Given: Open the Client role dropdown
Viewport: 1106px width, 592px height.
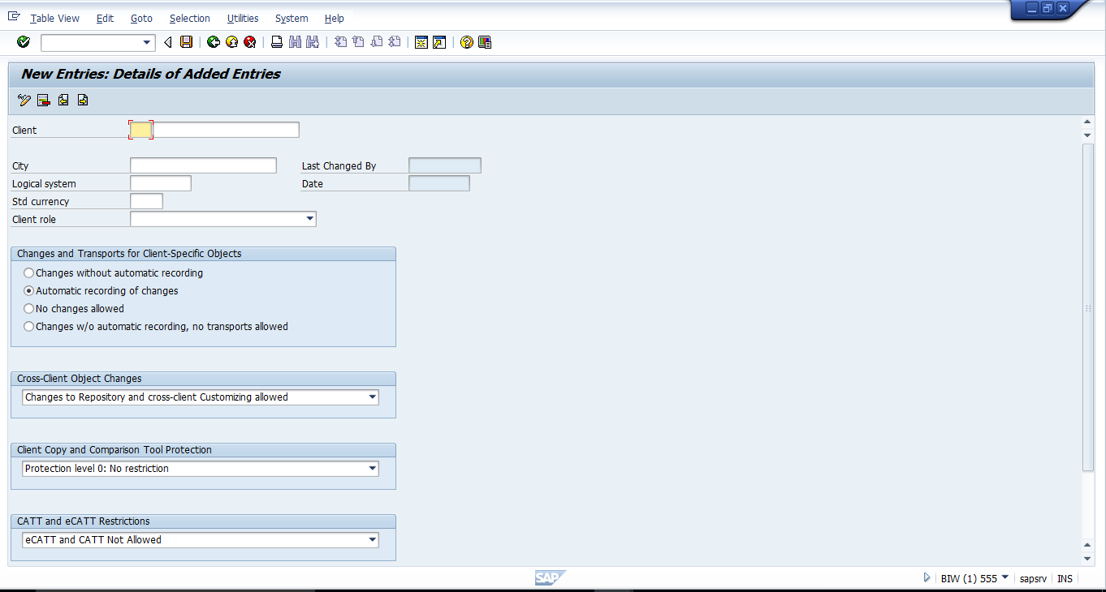Looking at the screenshot, I should pos(310,218).
